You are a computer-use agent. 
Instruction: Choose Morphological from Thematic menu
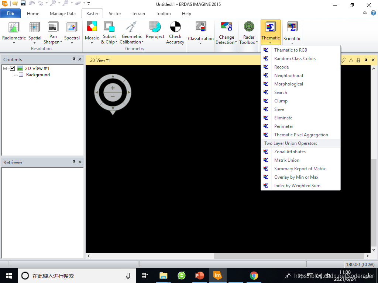click(300, 84)
